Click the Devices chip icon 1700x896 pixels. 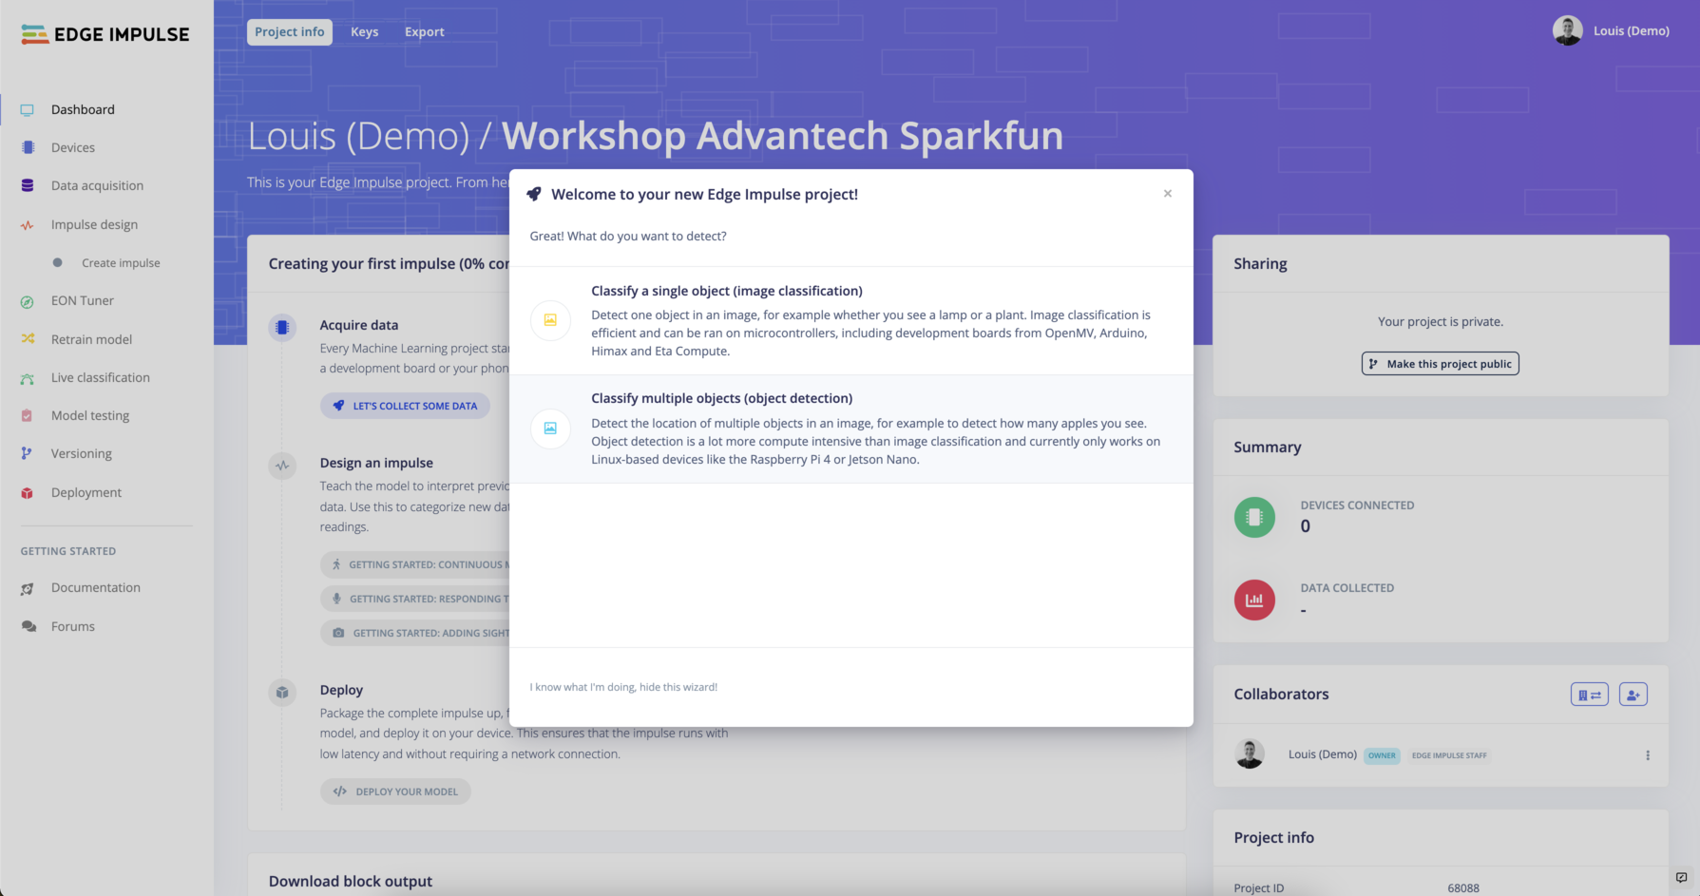pyautogui.click(x=28, y=147)
